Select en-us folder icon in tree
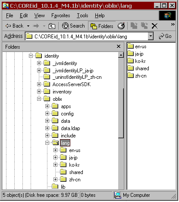The height and width of the screenshot is (202, 179). click(63, 150)
